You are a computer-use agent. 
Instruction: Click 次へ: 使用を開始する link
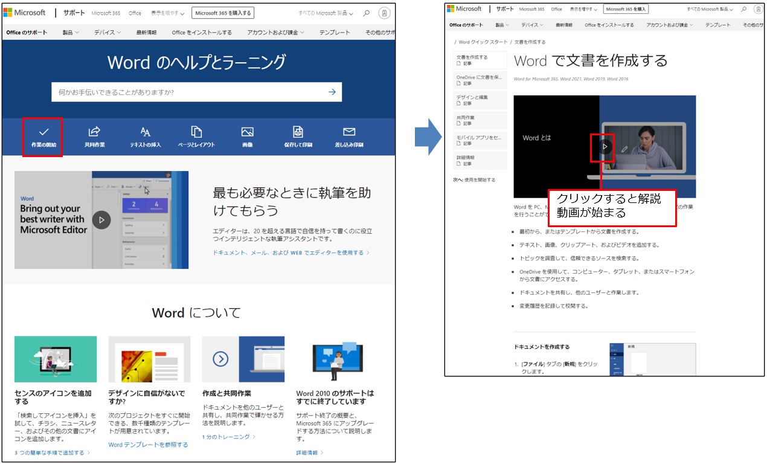point(475,180)
